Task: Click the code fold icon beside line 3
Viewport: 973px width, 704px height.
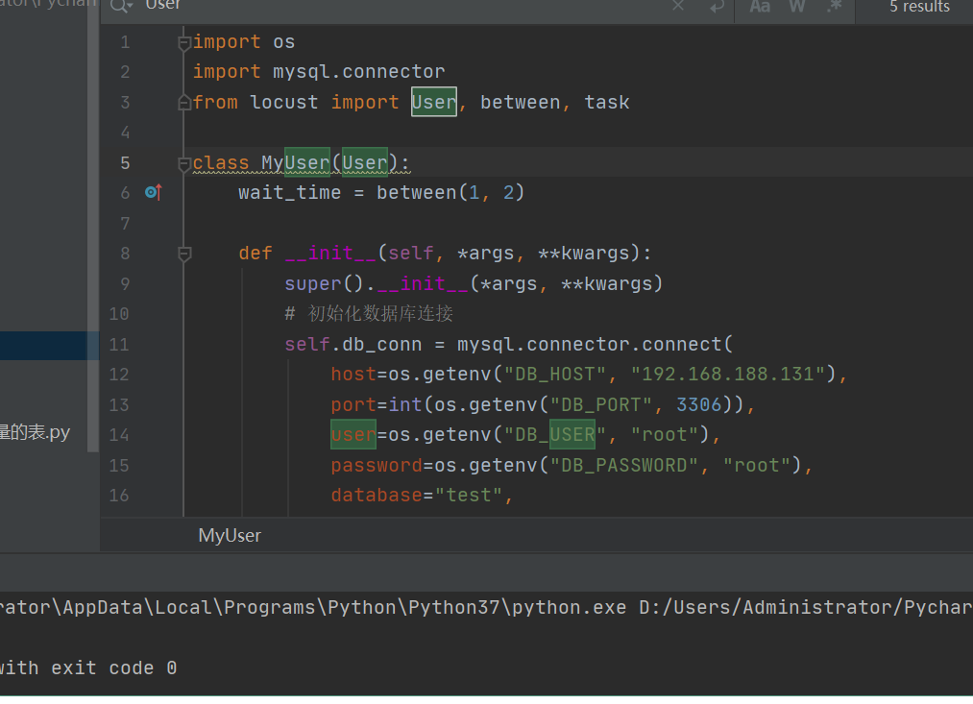Action: click(x=182, y=101)
